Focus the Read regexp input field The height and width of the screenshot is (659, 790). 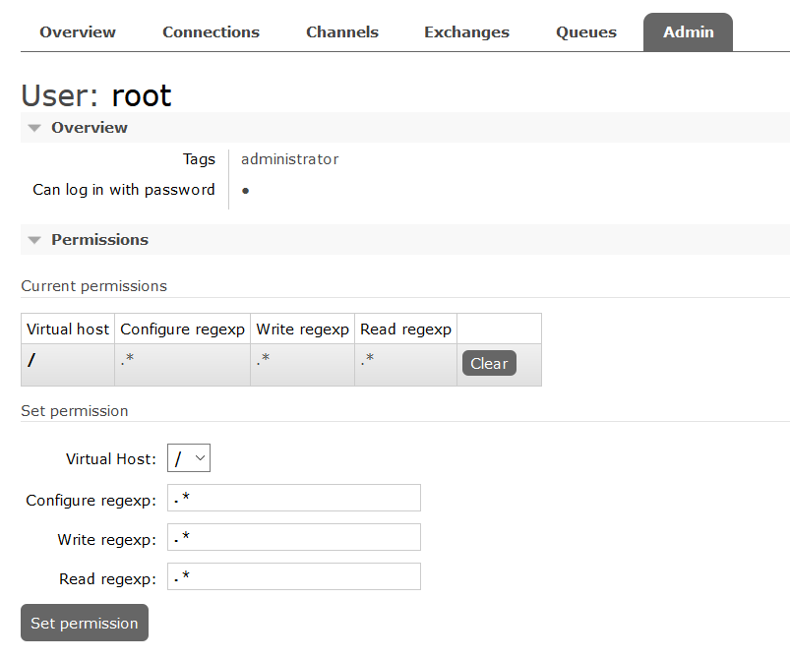(x=294, y=576)
